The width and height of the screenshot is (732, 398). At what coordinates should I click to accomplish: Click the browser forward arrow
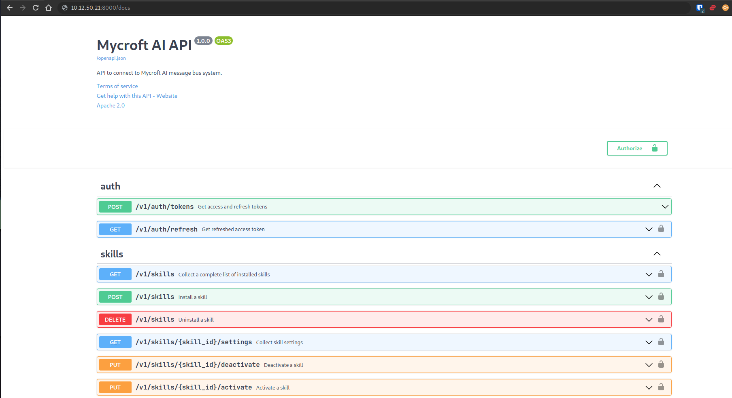(x=23, y=8)
